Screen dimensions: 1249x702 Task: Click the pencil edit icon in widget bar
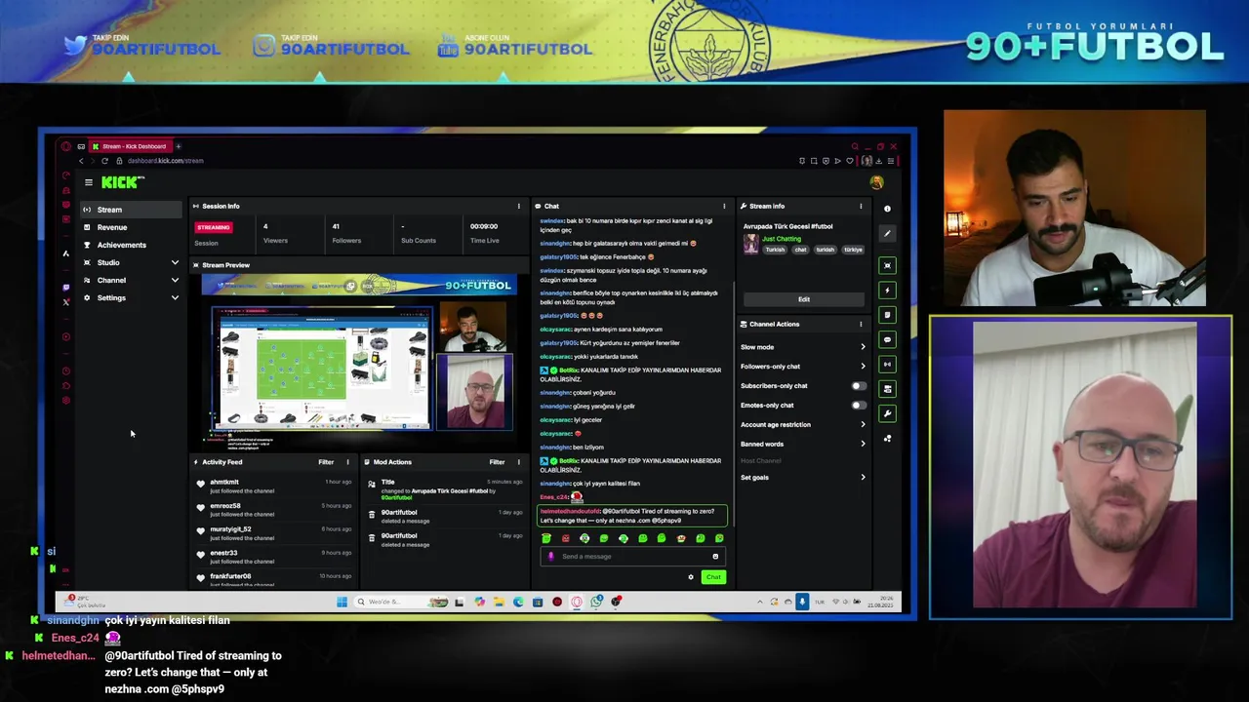(x=887, y=233)
